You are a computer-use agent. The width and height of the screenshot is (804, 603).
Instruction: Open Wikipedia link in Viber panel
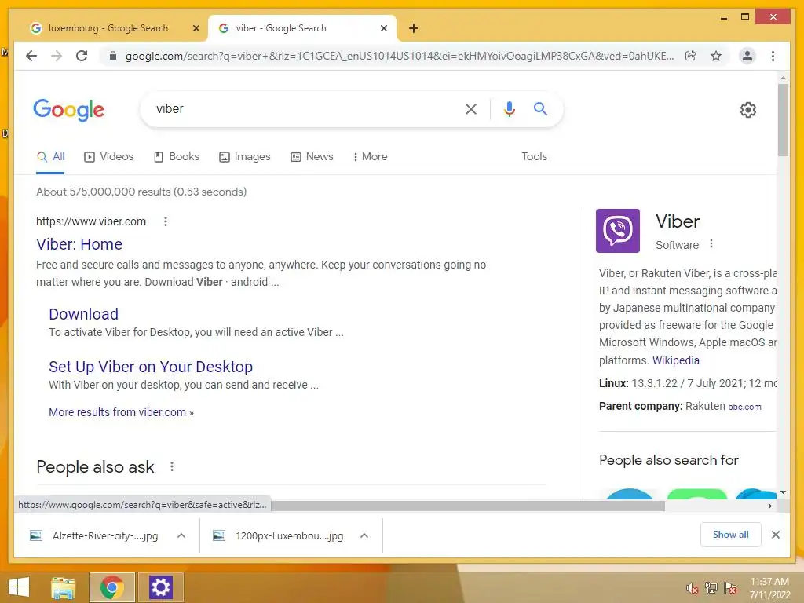(675, 360)
